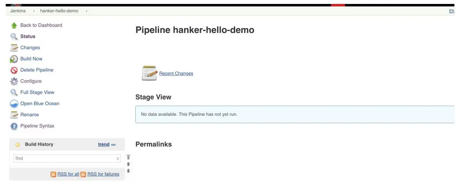Click the Configure gear icon

pyautogui.click(x=14, y=82)
